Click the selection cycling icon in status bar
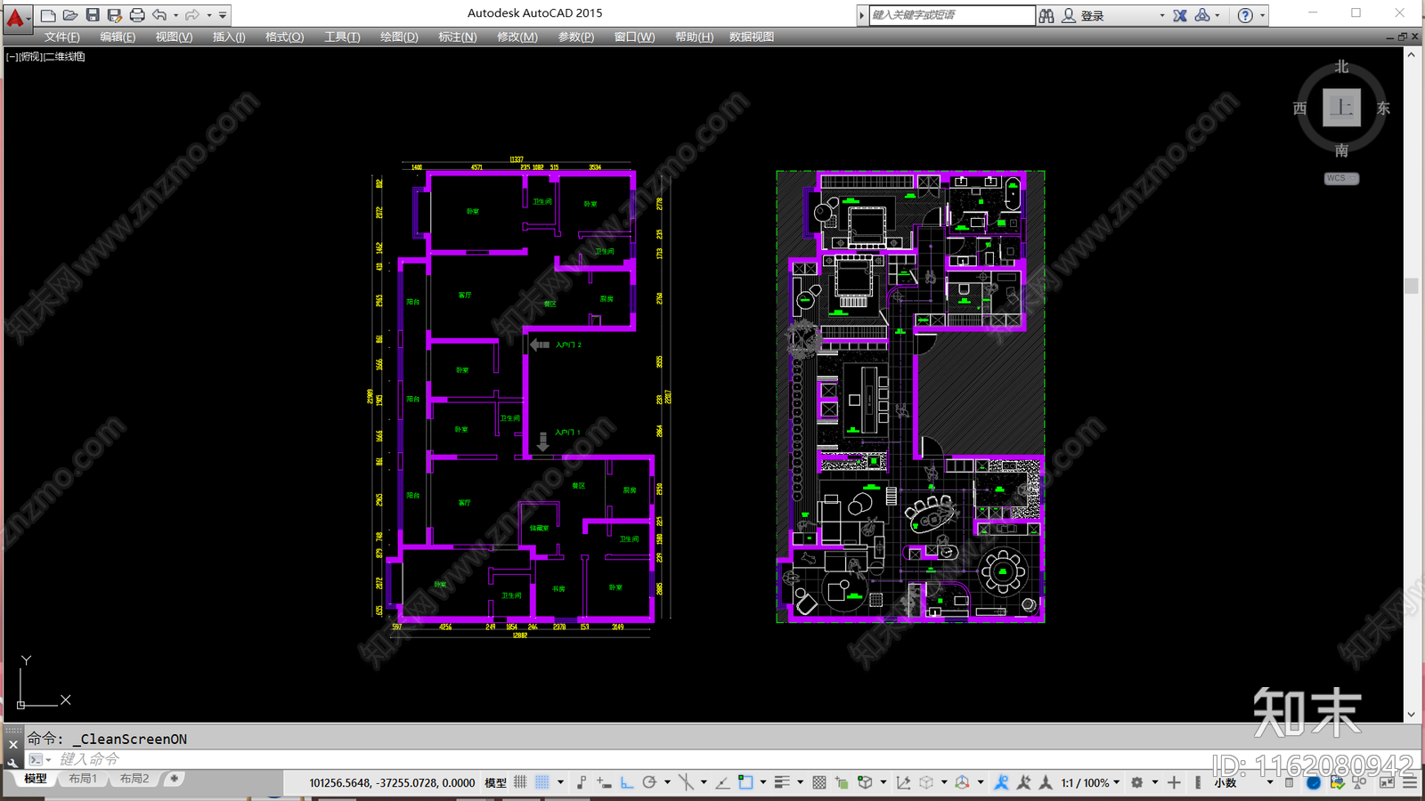The height and width of the screenshot is (801, 1425). point(841,782)
